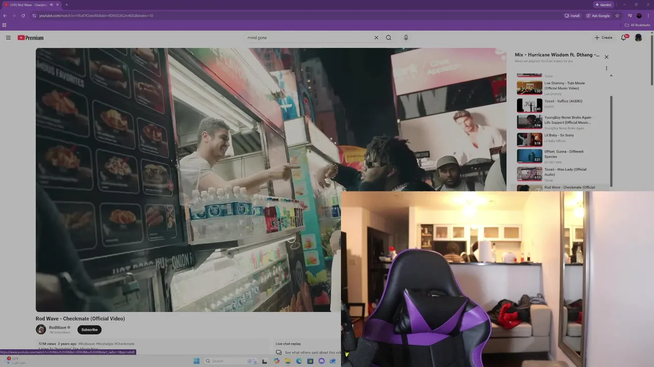This screenshot has width=654, height=367.
Task: Open the #Nostalgia hashtag link
Action: 104,344
